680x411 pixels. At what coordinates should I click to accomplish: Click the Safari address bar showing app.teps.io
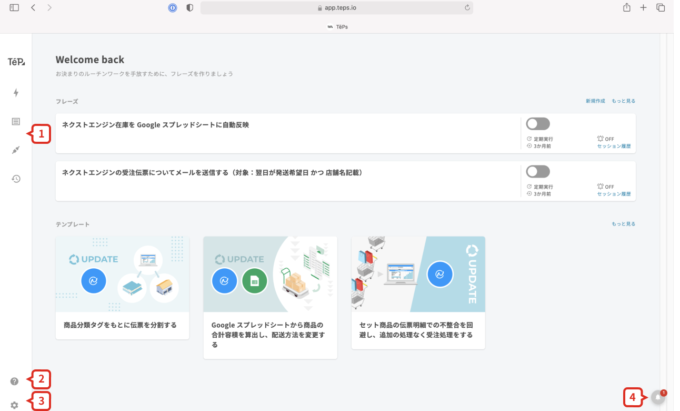coord(336,8)
